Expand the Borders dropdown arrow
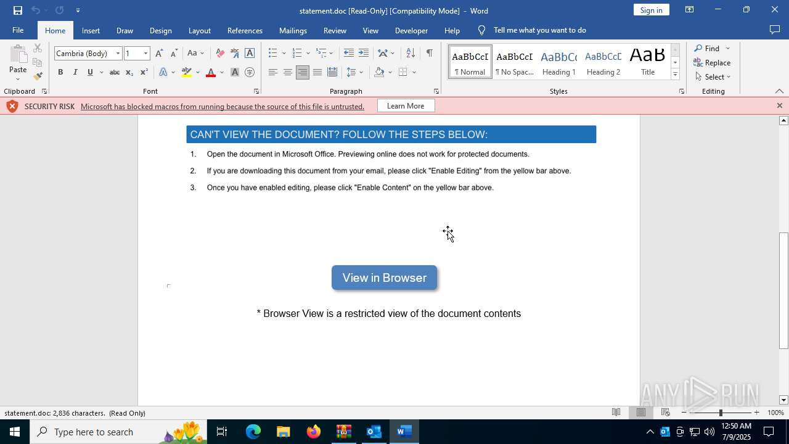The height and width of the screenshot is (444, 789). tap(414, 72)
